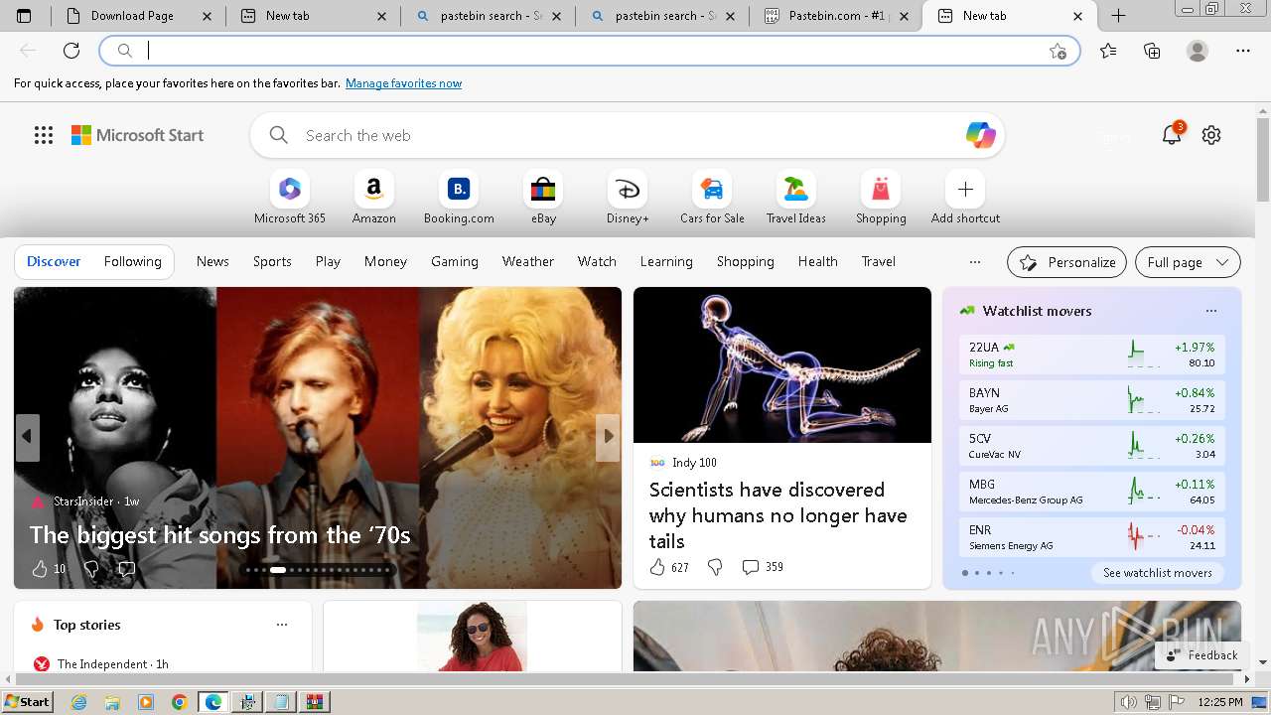Focus the browser address bar
Viewport: 1271px width, 715px height.
pyautogui.click(x=589, y=51)
